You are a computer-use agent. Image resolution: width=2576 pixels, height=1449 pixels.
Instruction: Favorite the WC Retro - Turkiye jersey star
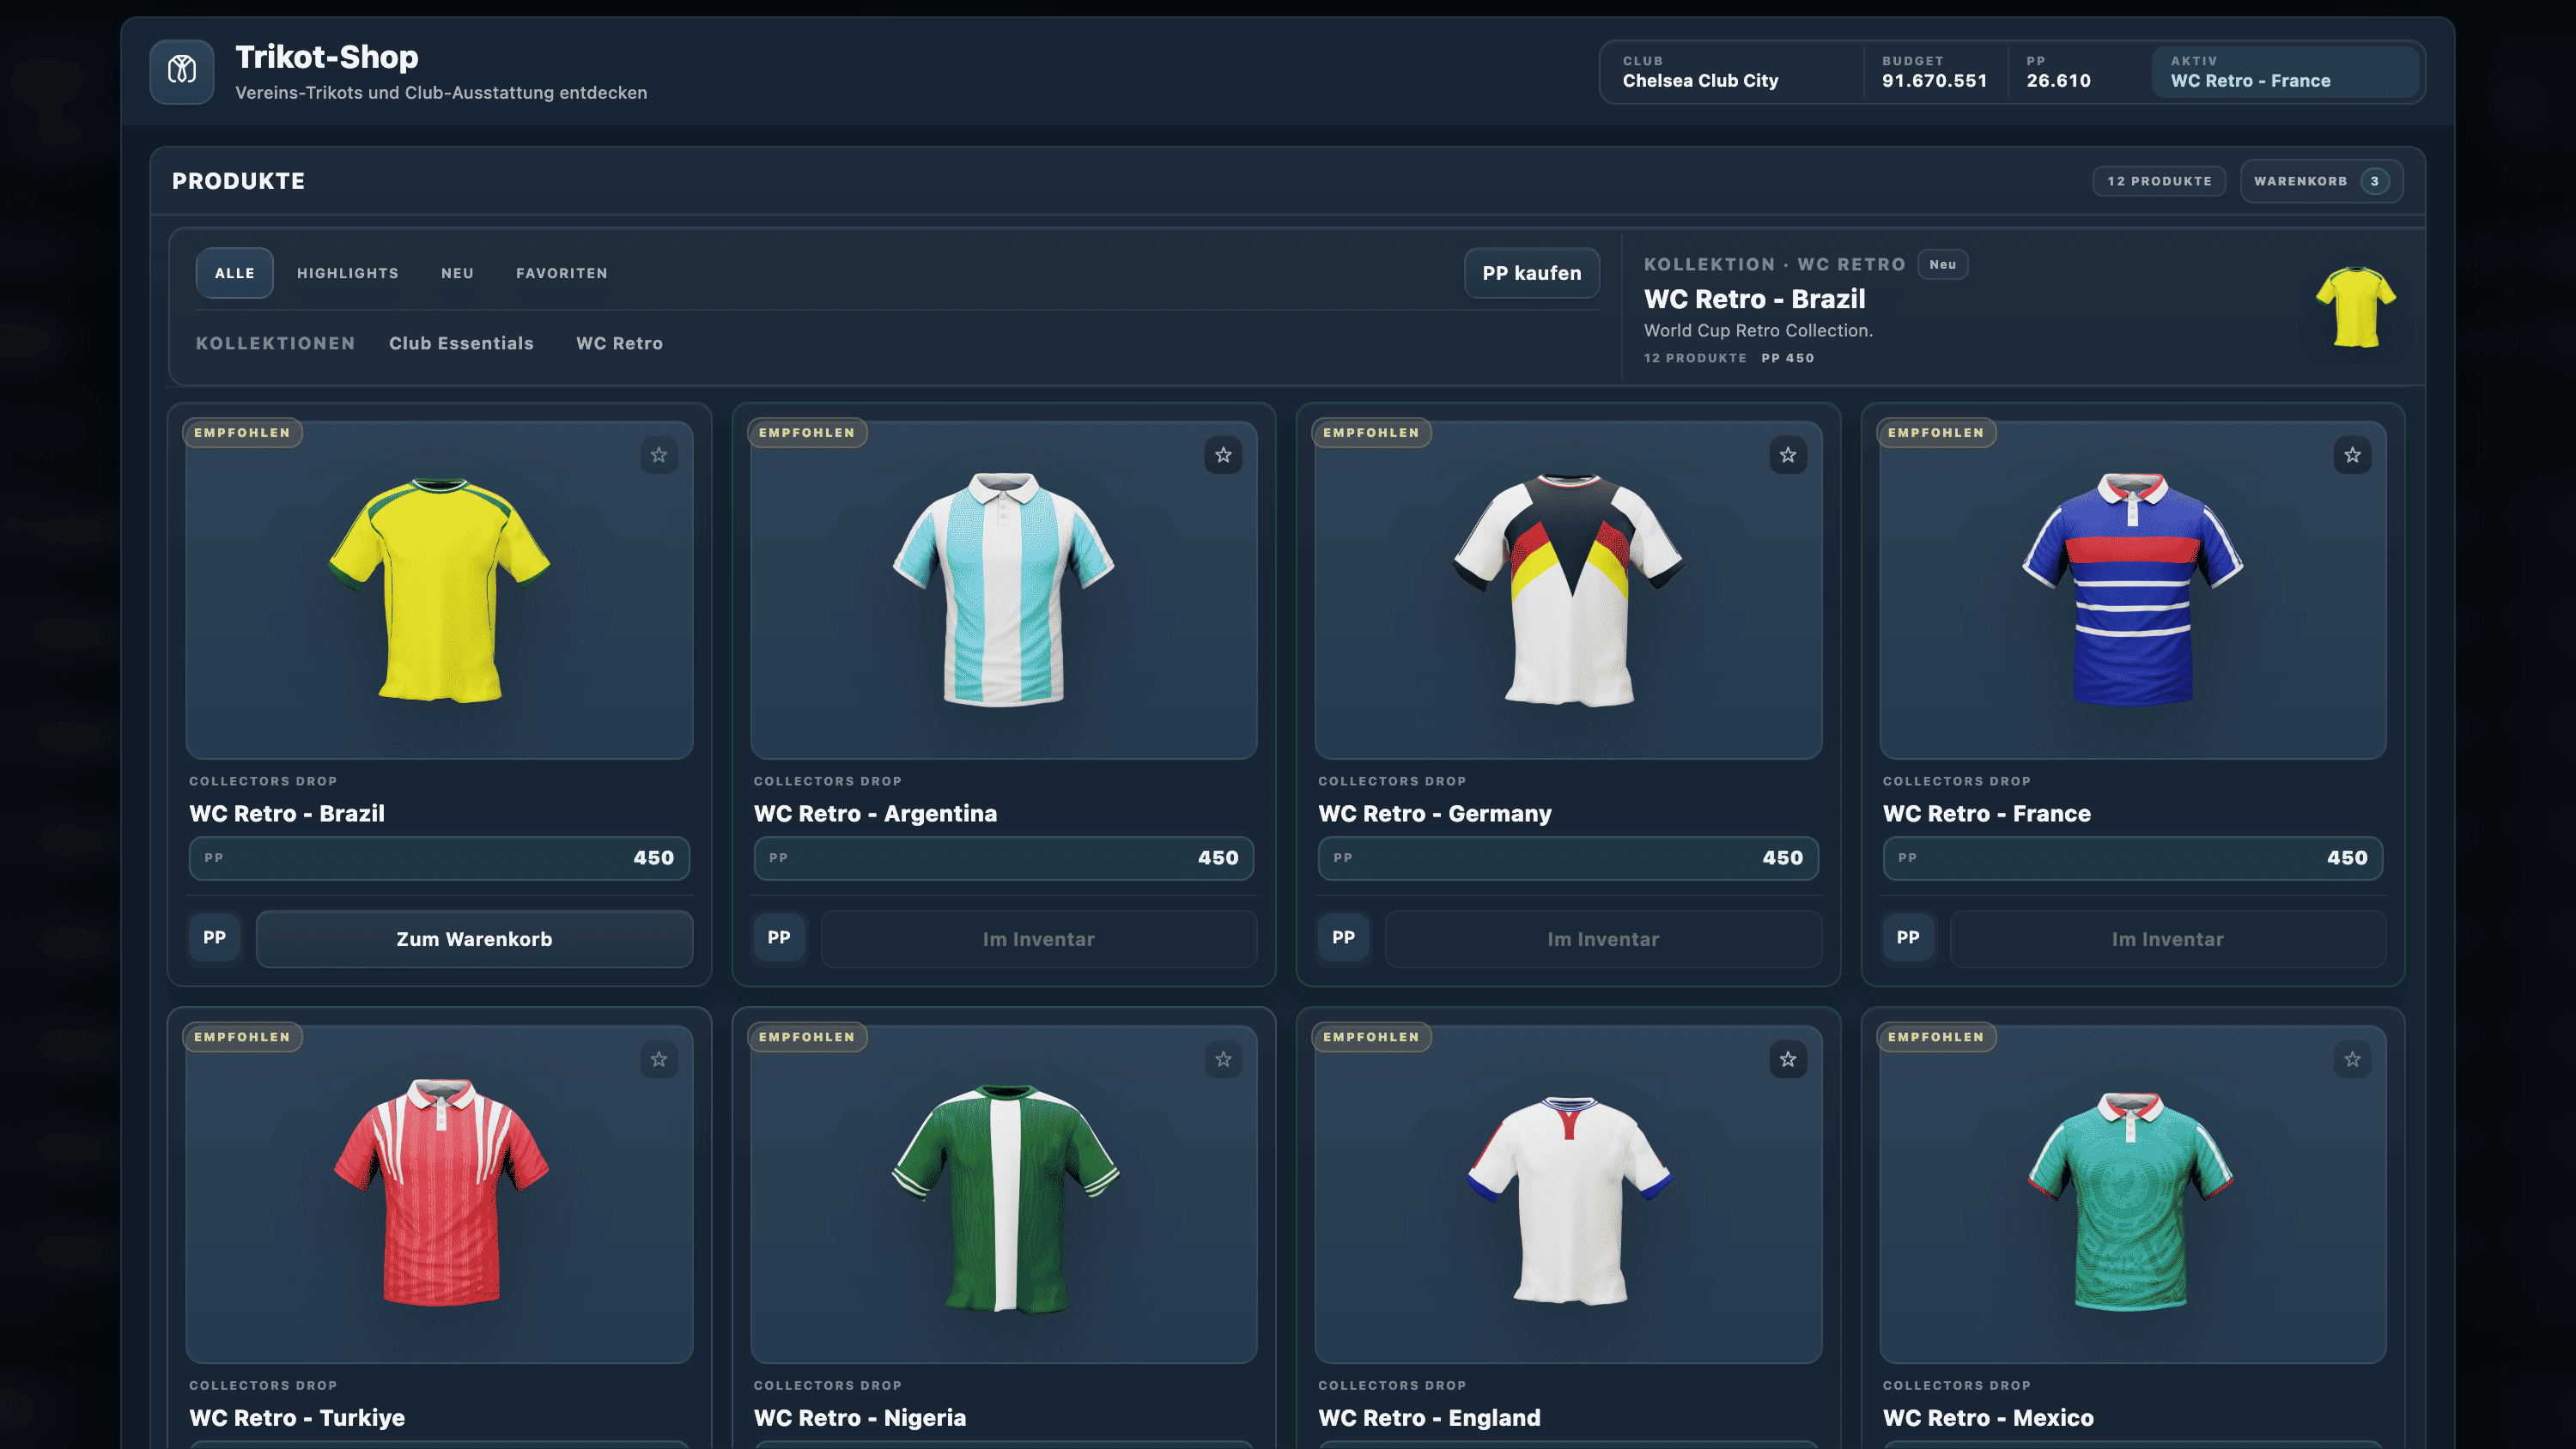[659, 1059]
